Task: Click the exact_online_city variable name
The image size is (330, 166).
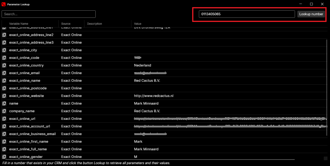Action: 23,50
